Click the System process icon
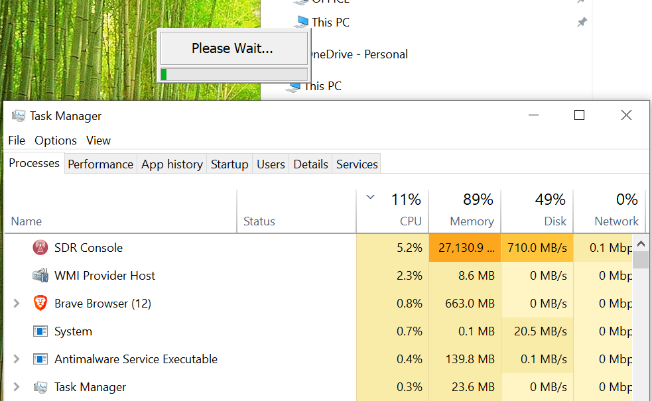652x401 pixels. click(x=41, y=331)
